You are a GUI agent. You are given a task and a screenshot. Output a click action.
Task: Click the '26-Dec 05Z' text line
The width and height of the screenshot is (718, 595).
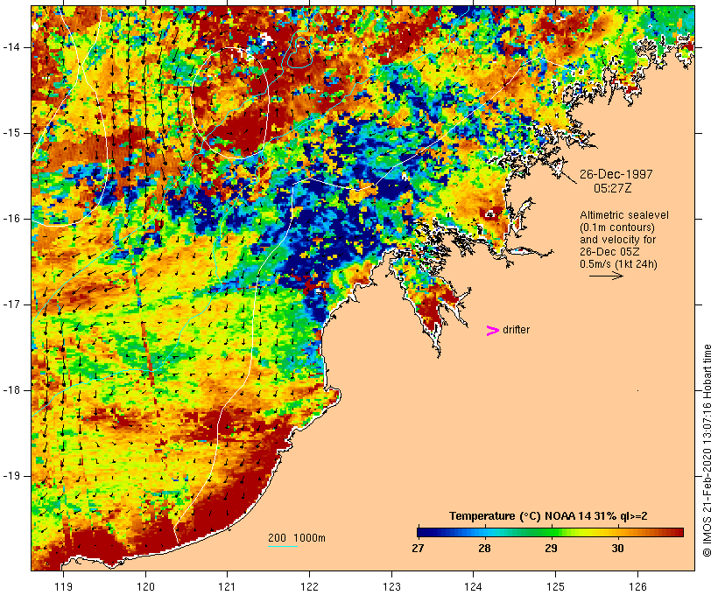[610, 252]
